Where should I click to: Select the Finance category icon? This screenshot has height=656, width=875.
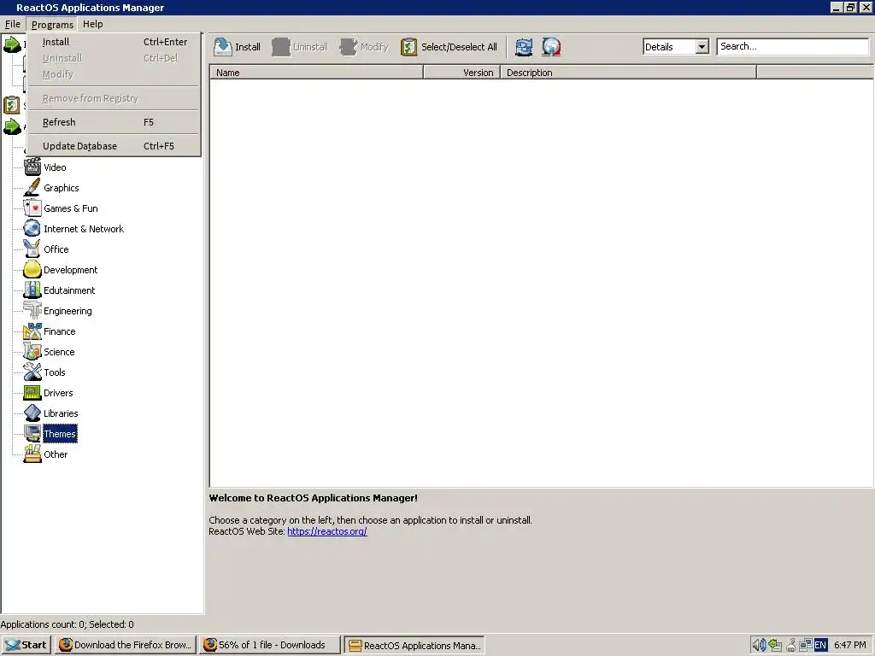click(32, 331)
